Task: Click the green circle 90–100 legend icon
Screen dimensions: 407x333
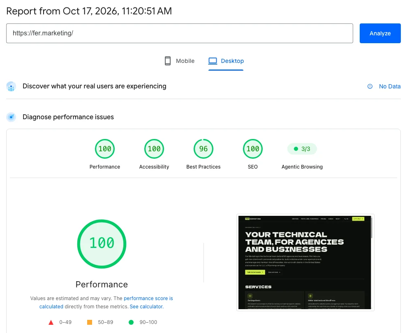Action: [x=131, y=322]
